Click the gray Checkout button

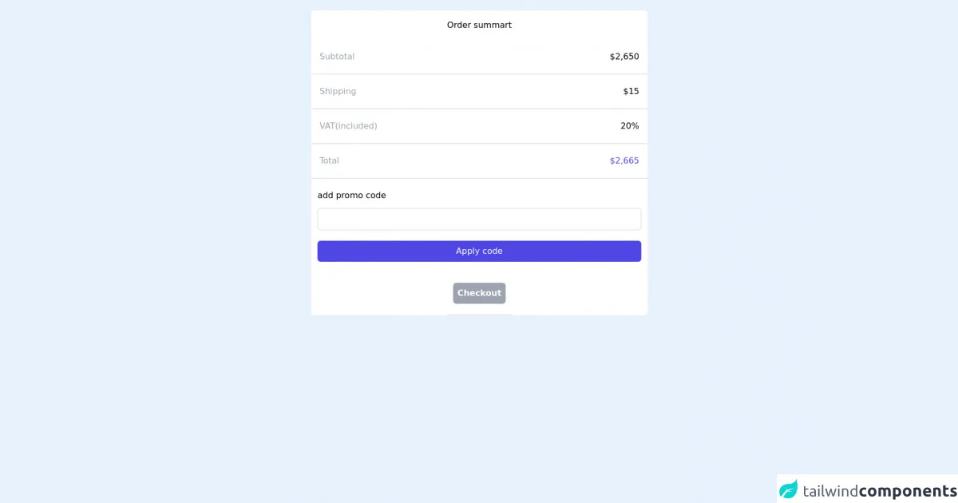pyautogui.click(x=479, y=293)
